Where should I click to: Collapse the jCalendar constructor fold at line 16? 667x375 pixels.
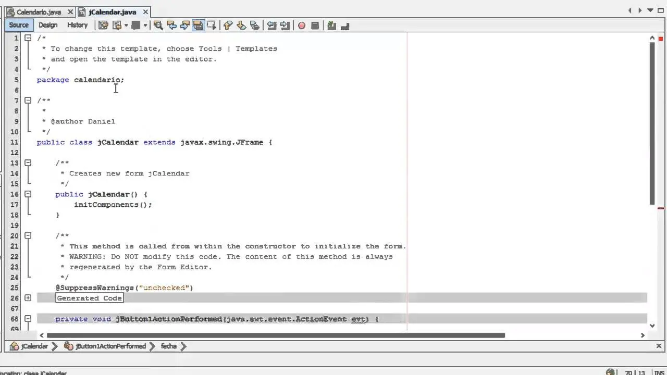point(28,194)
